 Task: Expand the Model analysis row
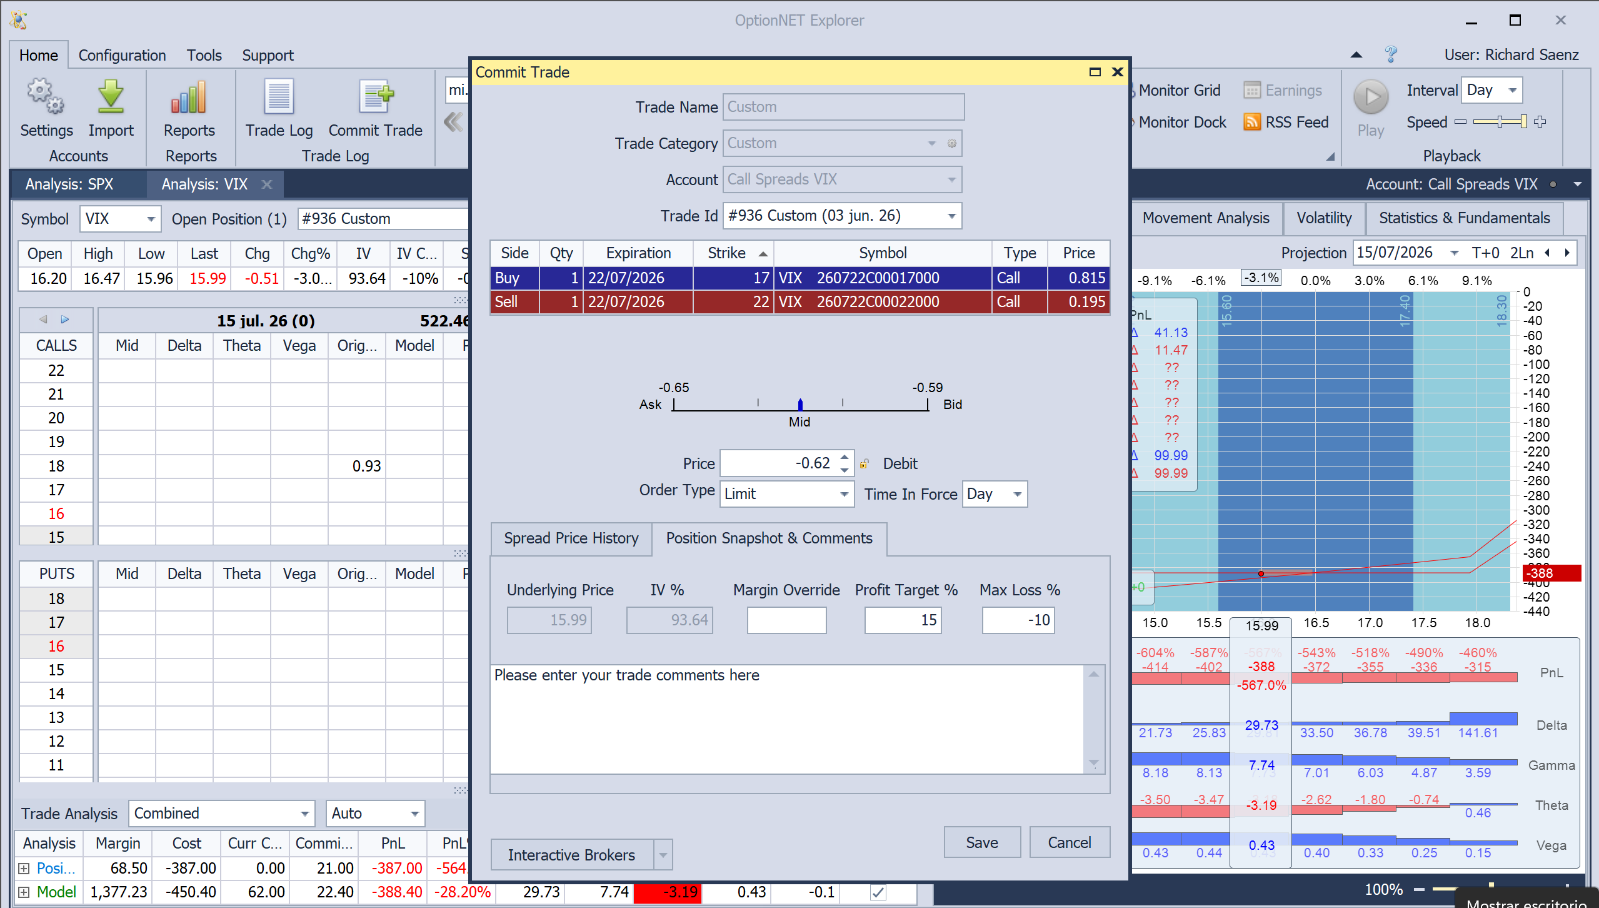click(x=24, y=892)
